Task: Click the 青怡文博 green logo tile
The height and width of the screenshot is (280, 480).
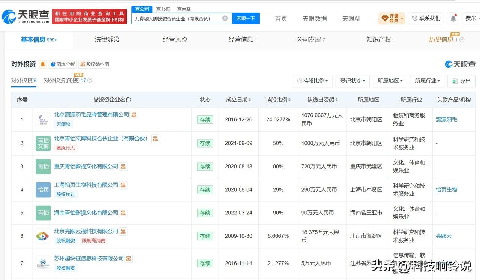Action: pos(43,143)
